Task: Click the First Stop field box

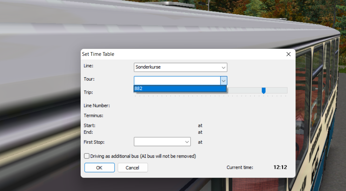Action: pyautogui.click(x=162, y=142)
